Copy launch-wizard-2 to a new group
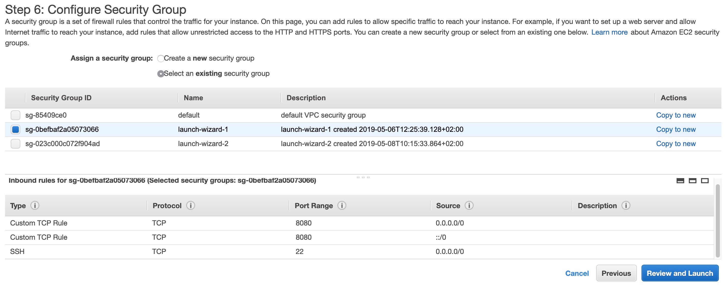Image resolution: width=727 pixels, height=285 pixels. click(676, 144)
